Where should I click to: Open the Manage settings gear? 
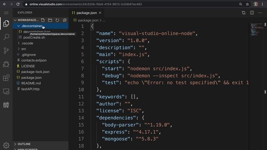tap(6, 145)
